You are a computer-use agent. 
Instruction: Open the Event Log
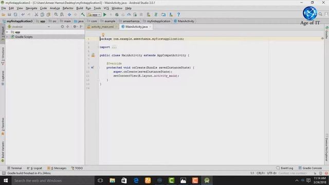(285, 168)
